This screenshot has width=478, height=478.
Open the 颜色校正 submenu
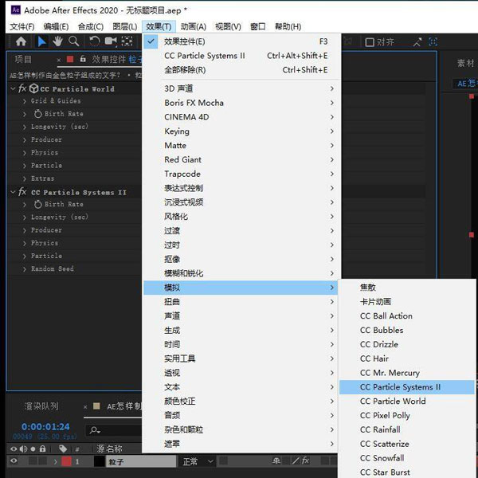(x=241, y=402)
